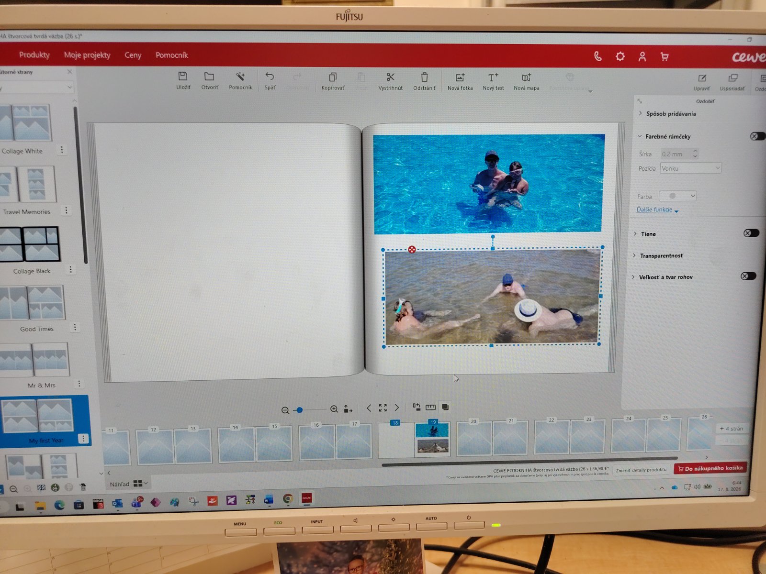Viewport: 766px width, 574px height.
Task: Zoom out with the minus magnifier
Action: 285,410
